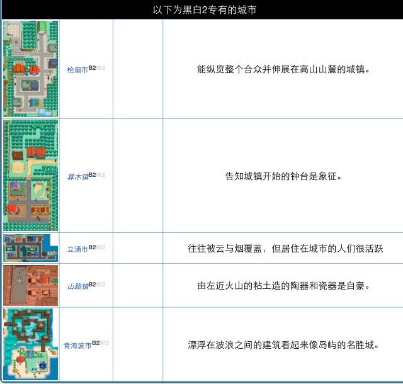Open the 青海波市 map thumbnail

point(31,344)
